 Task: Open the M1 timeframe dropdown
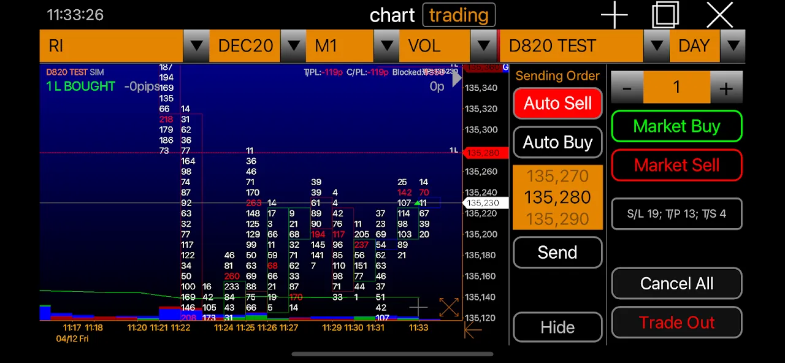(386, 46)
